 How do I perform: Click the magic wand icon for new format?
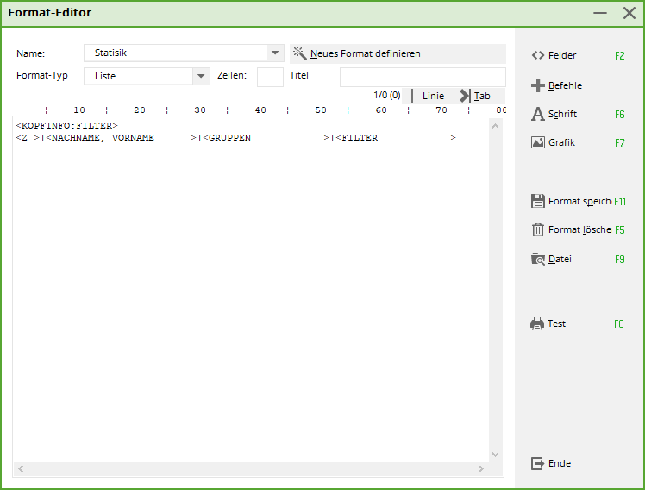300,53
